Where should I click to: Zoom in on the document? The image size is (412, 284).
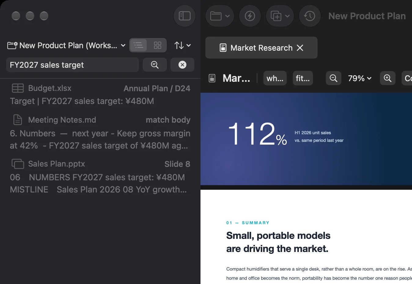point(388,78)
